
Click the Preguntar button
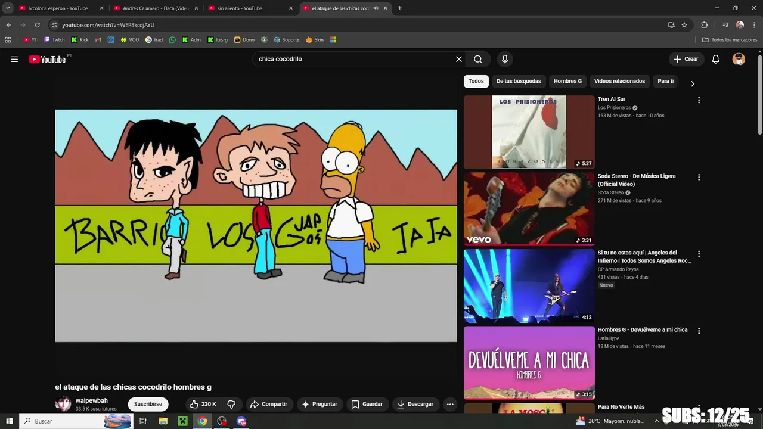pyautogui.click(x=320, y=404)
